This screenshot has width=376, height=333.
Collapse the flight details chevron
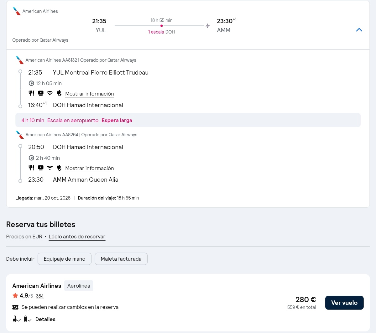(x=359, y=30)
